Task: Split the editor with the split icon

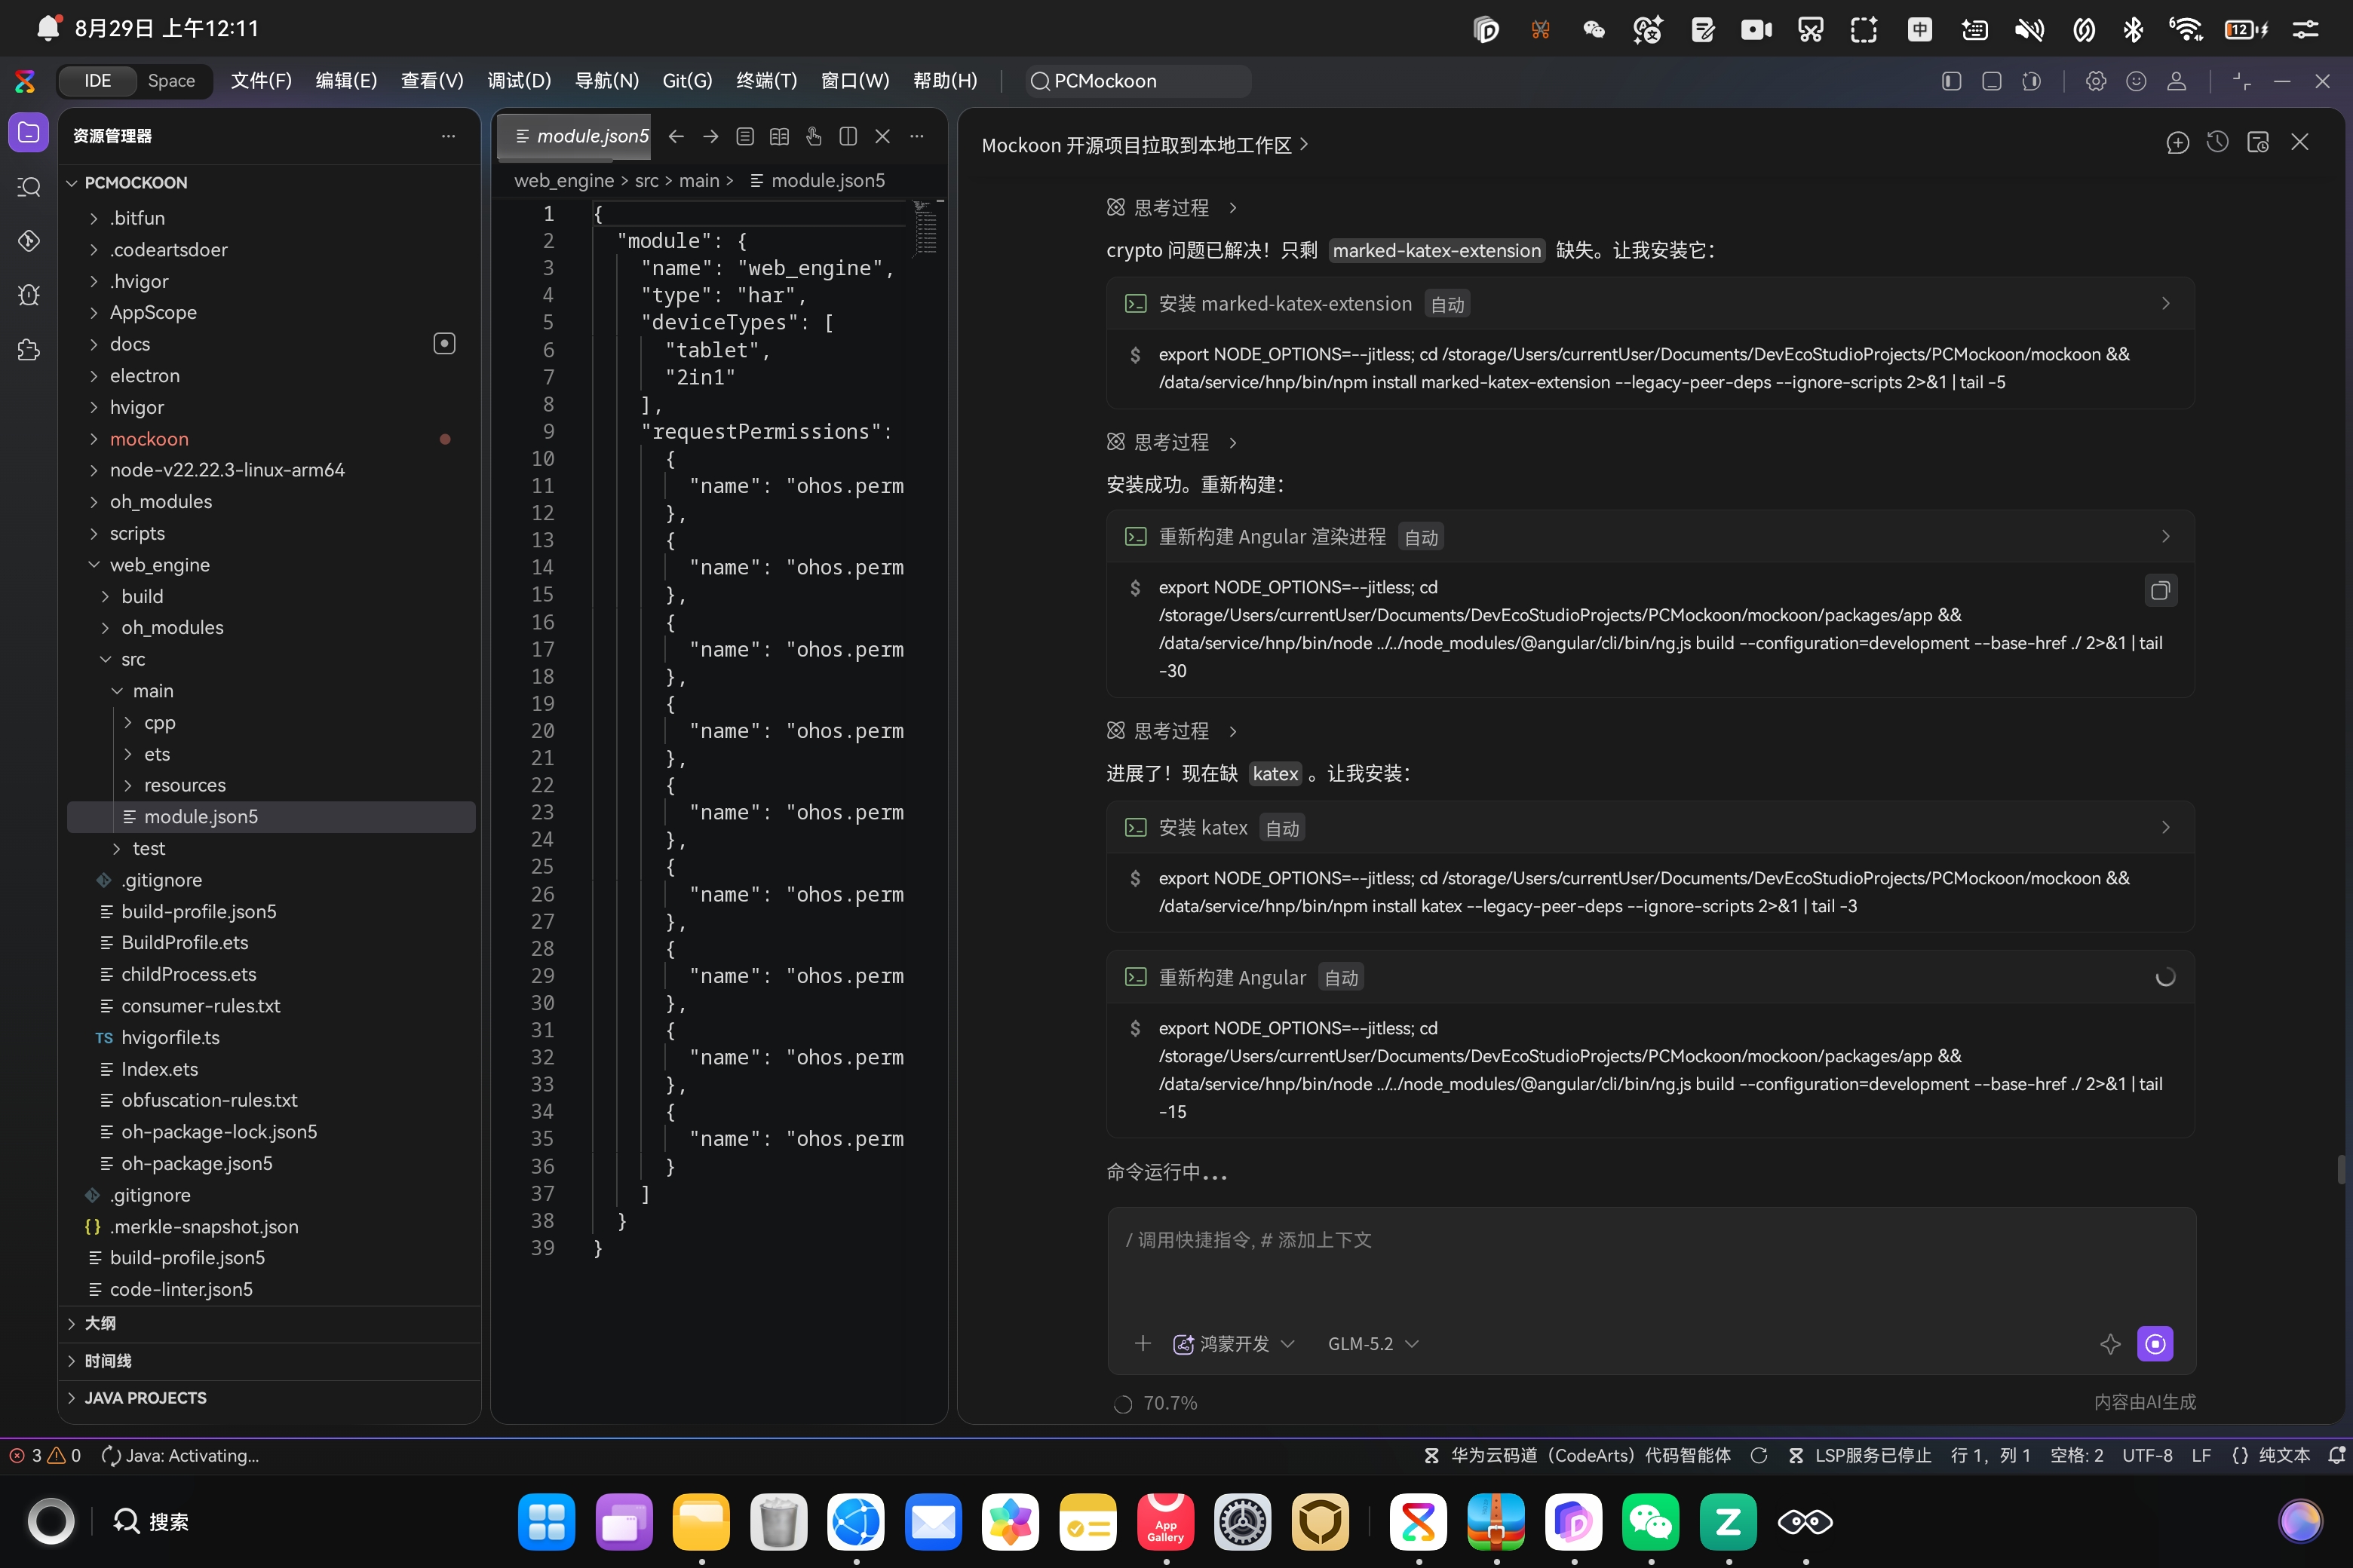Action: click(848, 136)
